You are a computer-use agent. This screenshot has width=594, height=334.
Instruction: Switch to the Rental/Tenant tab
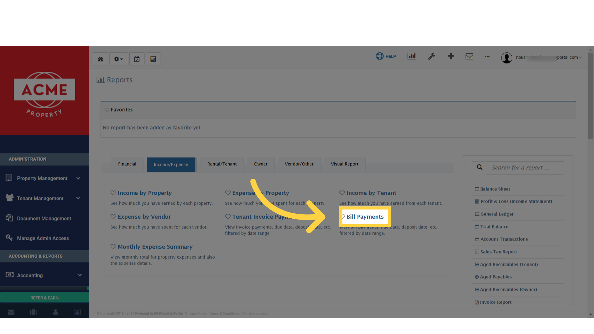[222, 164]
